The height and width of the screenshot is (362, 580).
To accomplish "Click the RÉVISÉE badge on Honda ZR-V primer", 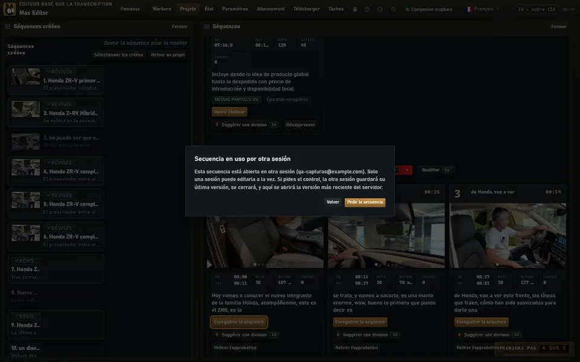I will tap(60, 72).
